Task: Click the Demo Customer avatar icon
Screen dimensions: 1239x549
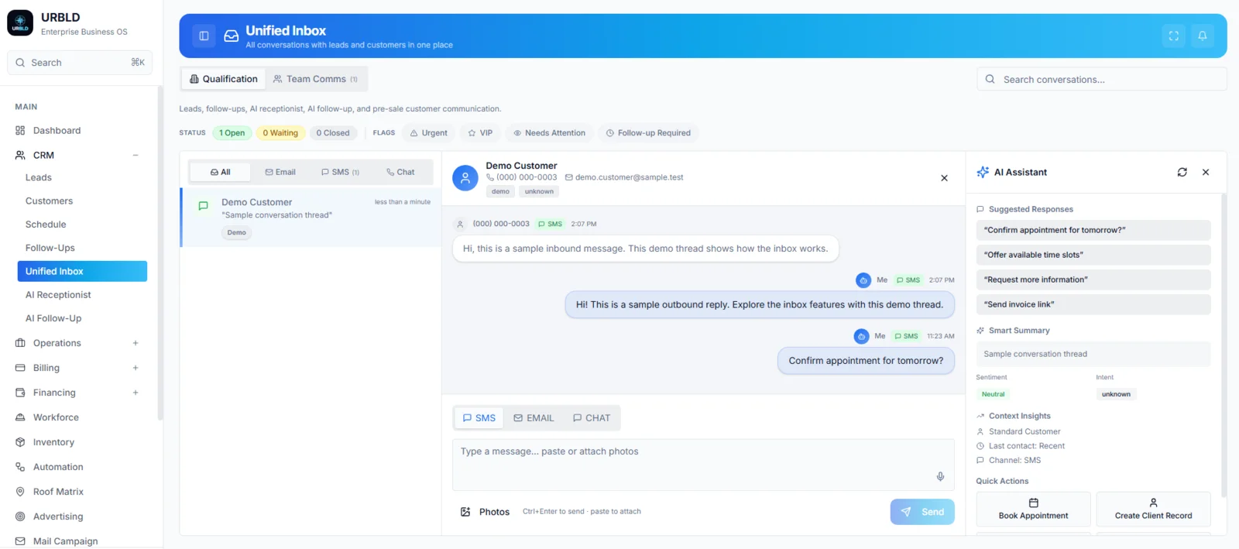Action: point(465,178)
